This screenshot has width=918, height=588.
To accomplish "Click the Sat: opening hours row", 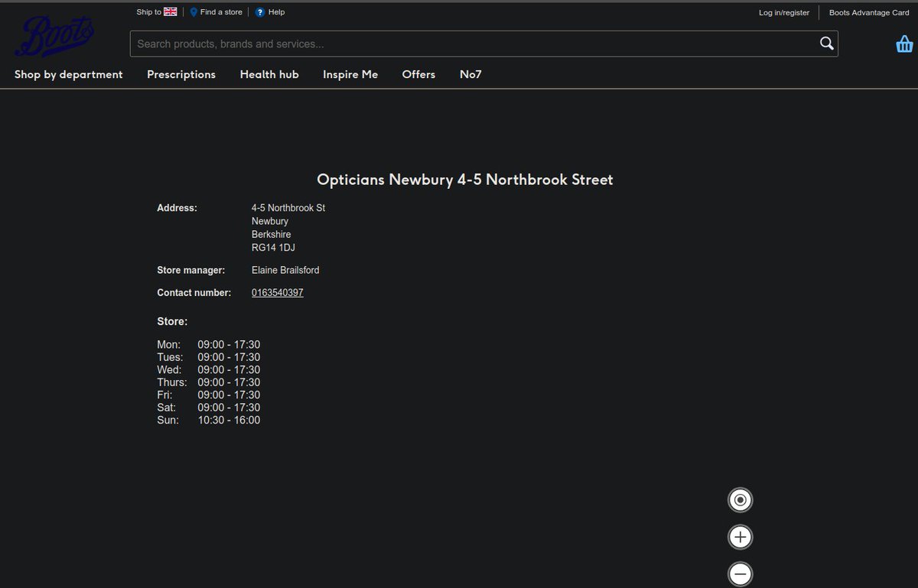I will point(209,408).
